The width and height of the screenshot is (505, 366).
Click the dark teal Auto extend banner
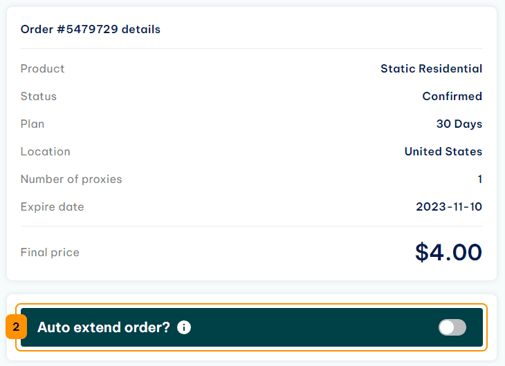point(252,327)
